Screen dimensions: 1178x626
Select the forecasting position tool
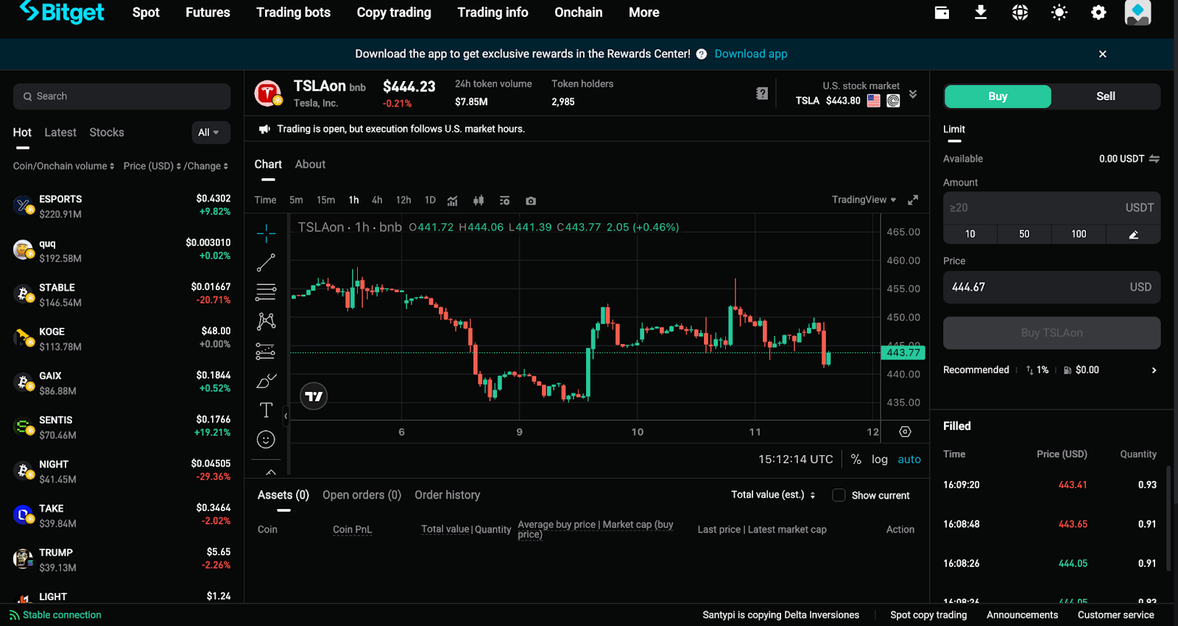click(x=266, y=351)
